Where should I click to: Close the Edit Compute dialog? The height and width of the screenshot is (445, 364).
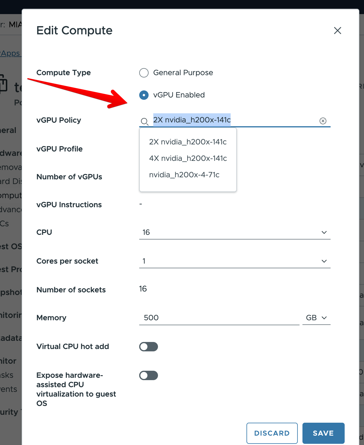[x=337, y=31]
